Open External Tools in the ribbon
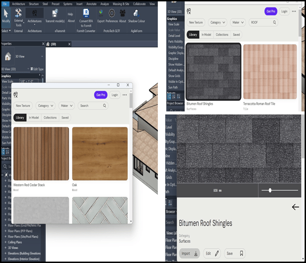Viewport: 306px width, 263px height. (19, 17)
